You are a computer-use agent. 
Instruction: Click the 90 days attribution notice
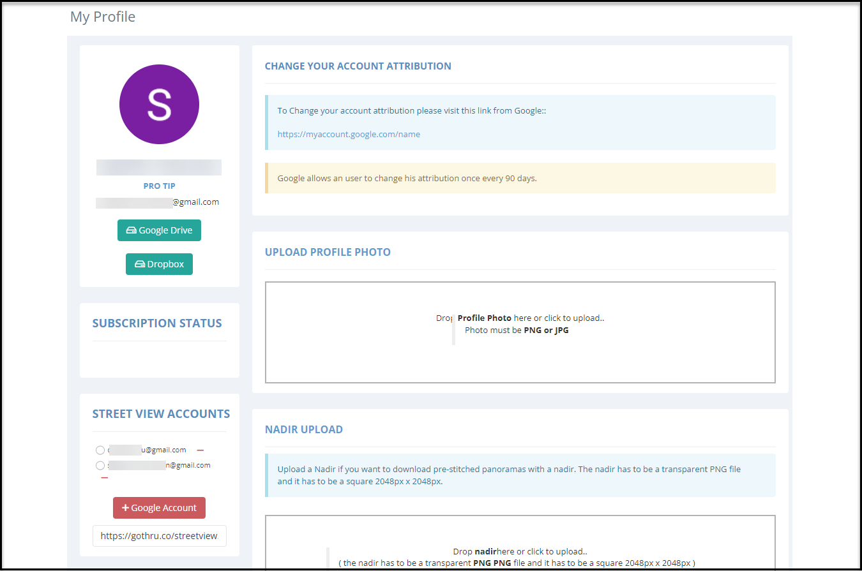pos(520,178)
